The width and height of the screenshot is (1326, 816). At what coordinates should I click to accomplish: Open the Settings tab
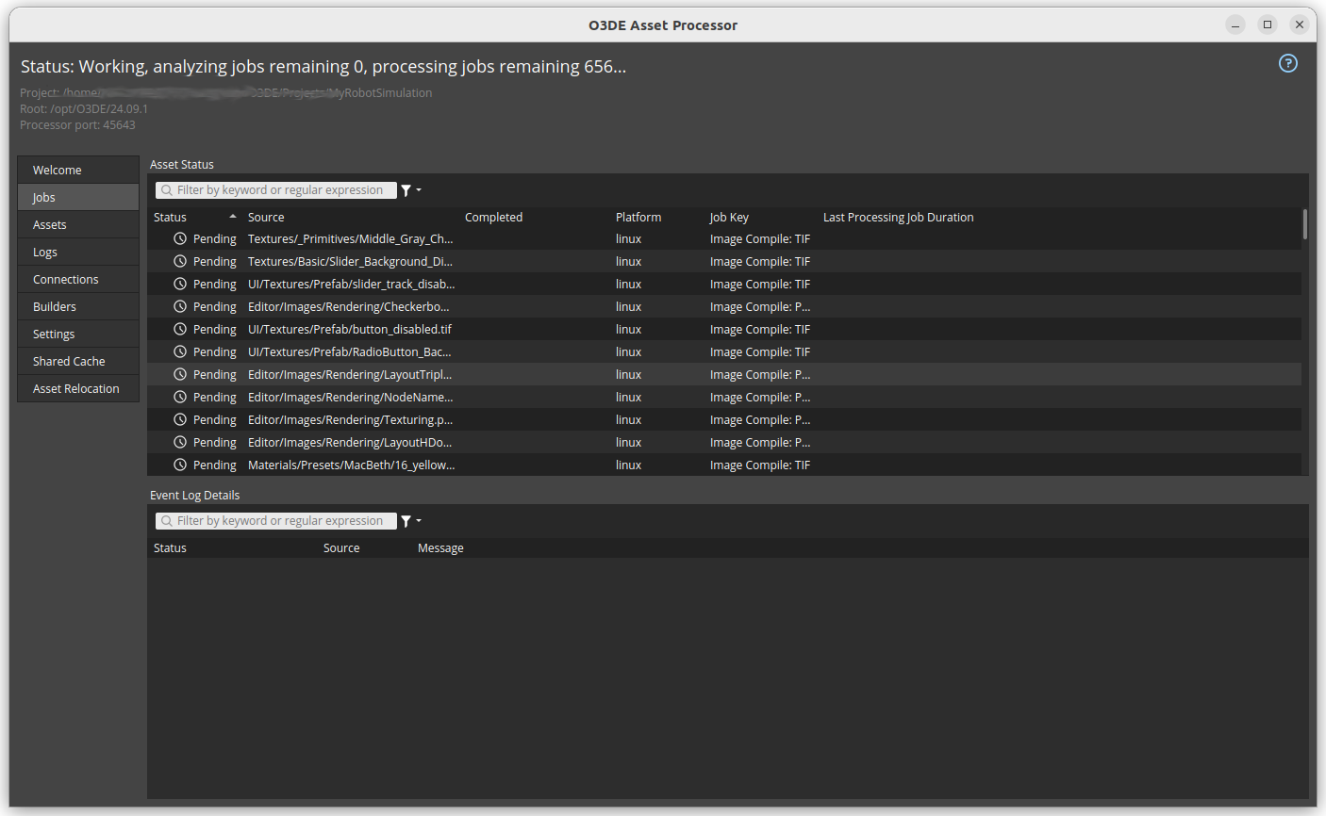pos(78,335)
